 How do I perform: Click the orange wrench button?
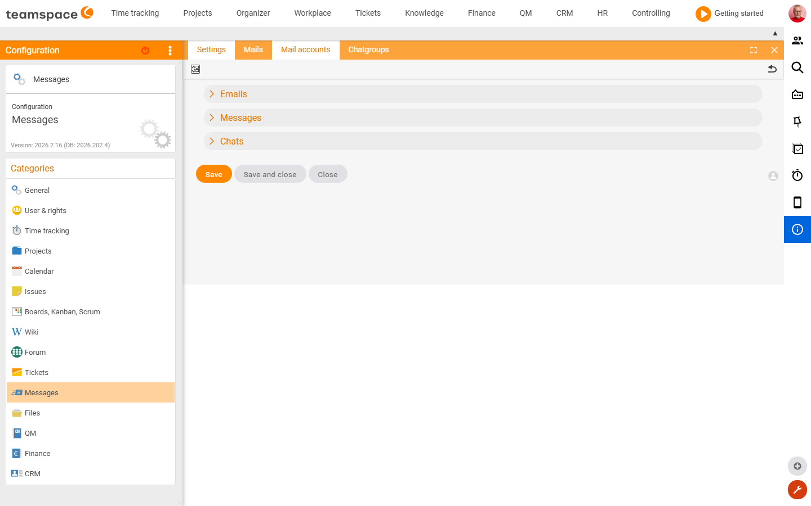[x=797, y=490]
